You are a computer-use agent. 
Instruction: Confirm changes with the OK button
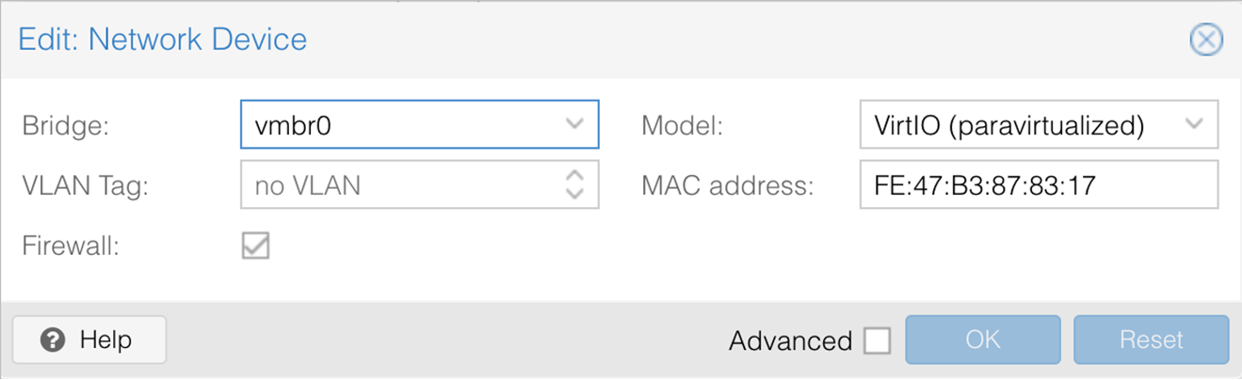pyautogui.click(x=983, y=340)
